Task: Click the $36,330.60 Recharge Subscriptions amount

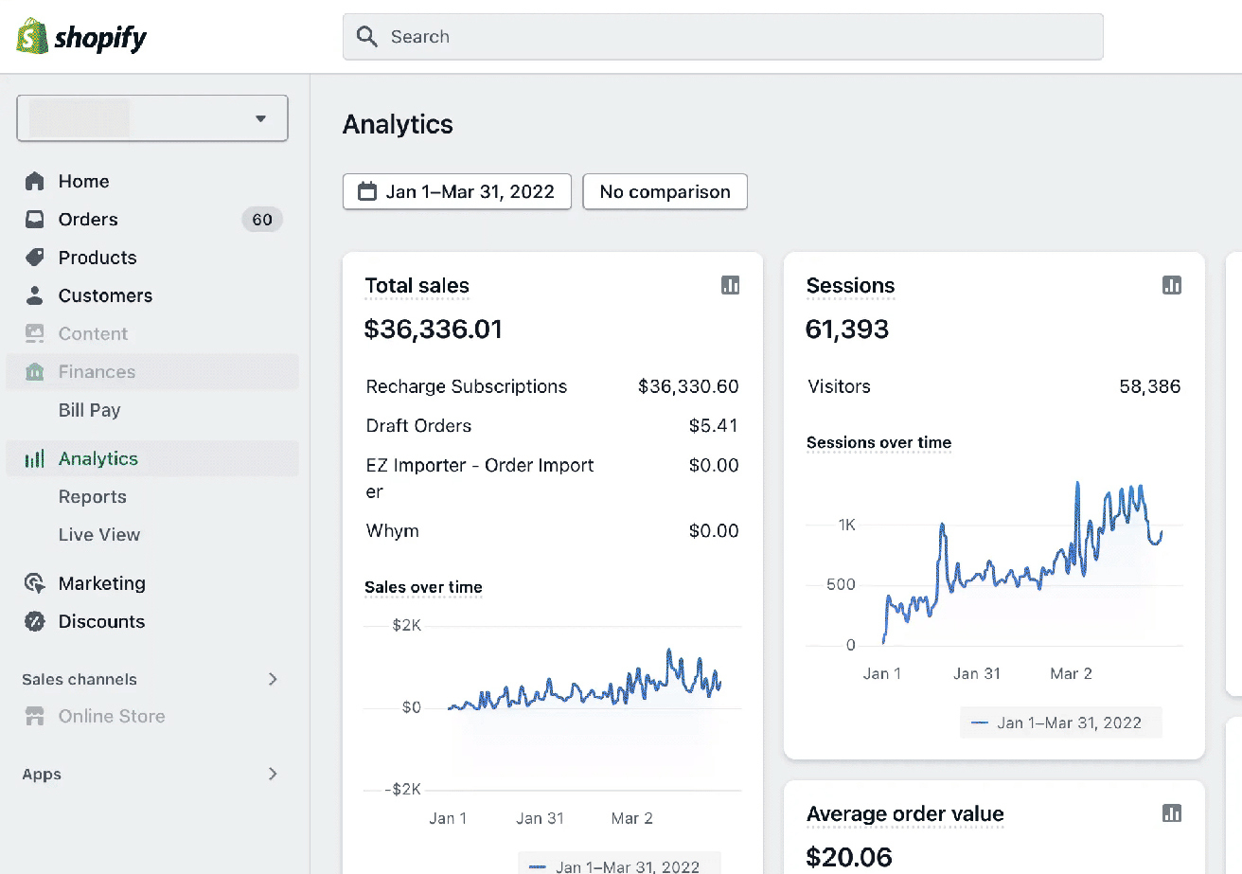Action: pyautogui.click(x=688, y=386)
